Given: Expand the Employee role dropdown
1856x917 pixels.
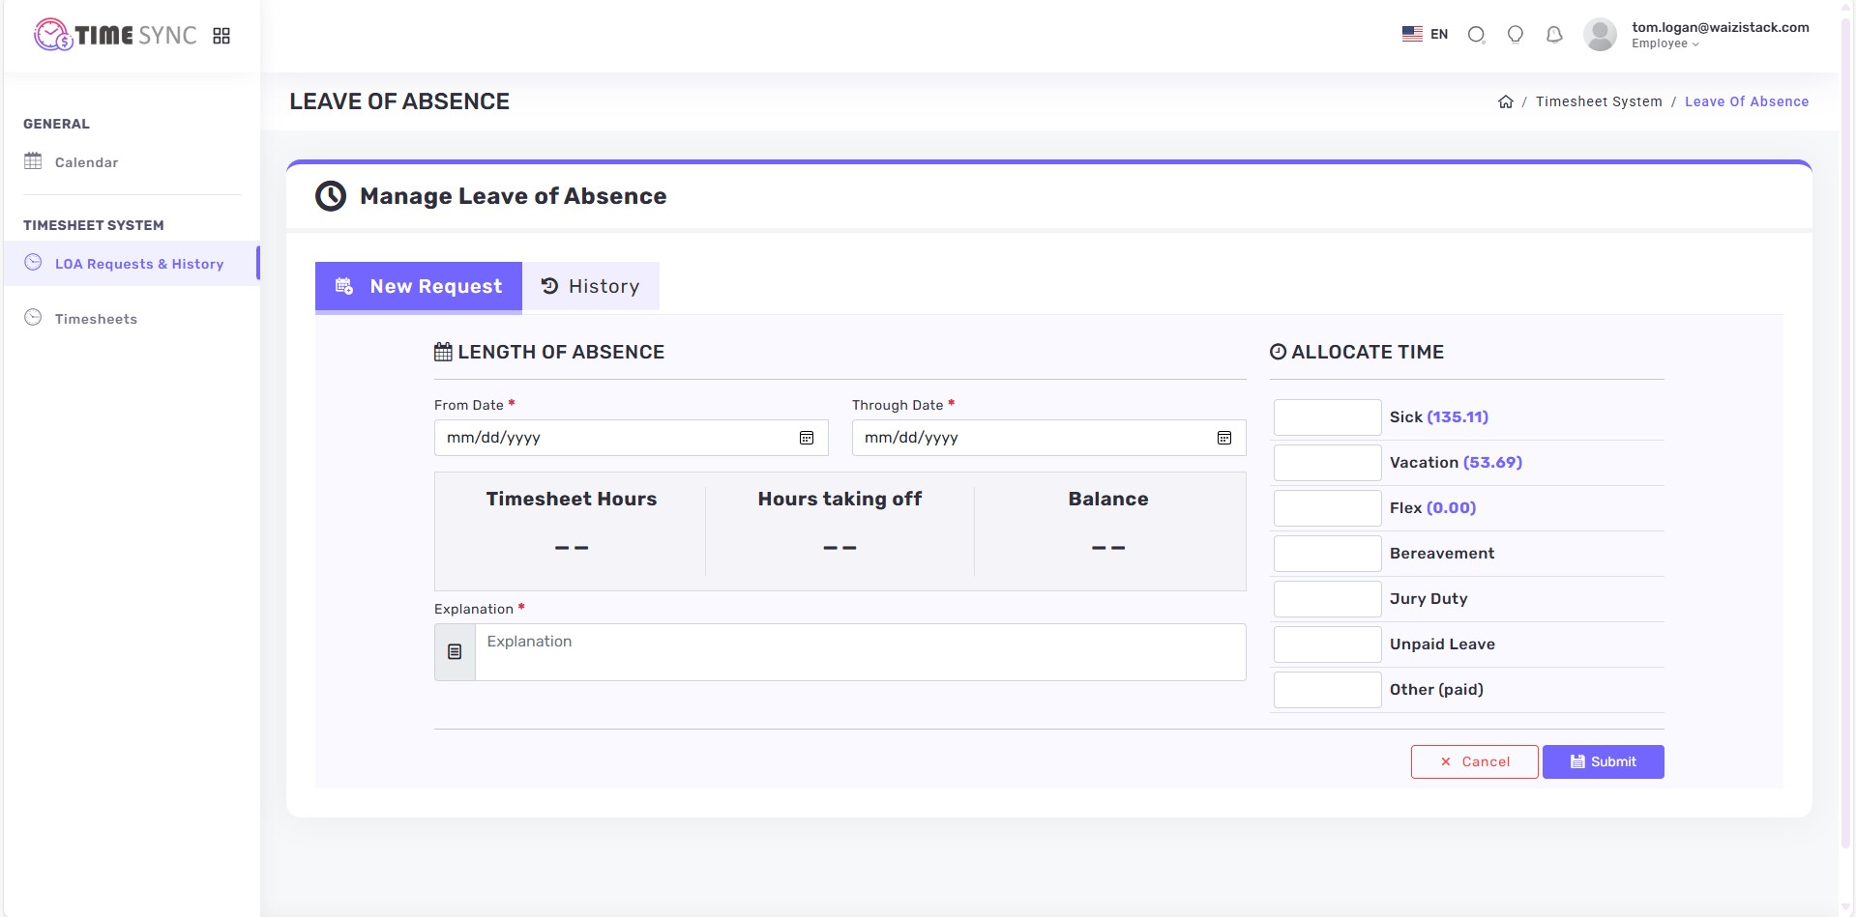Looking at the screenshot, I should pos(1665,43).
